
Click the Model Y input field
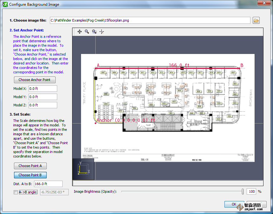(x=43, y=97)
